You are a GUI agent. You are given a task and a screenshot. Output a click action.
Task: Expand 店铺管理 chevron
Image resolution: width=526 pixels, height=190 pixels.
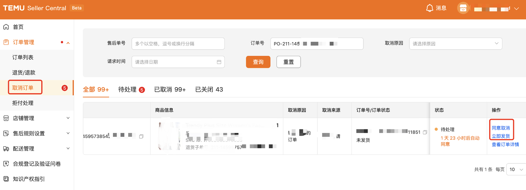[68, 118]
